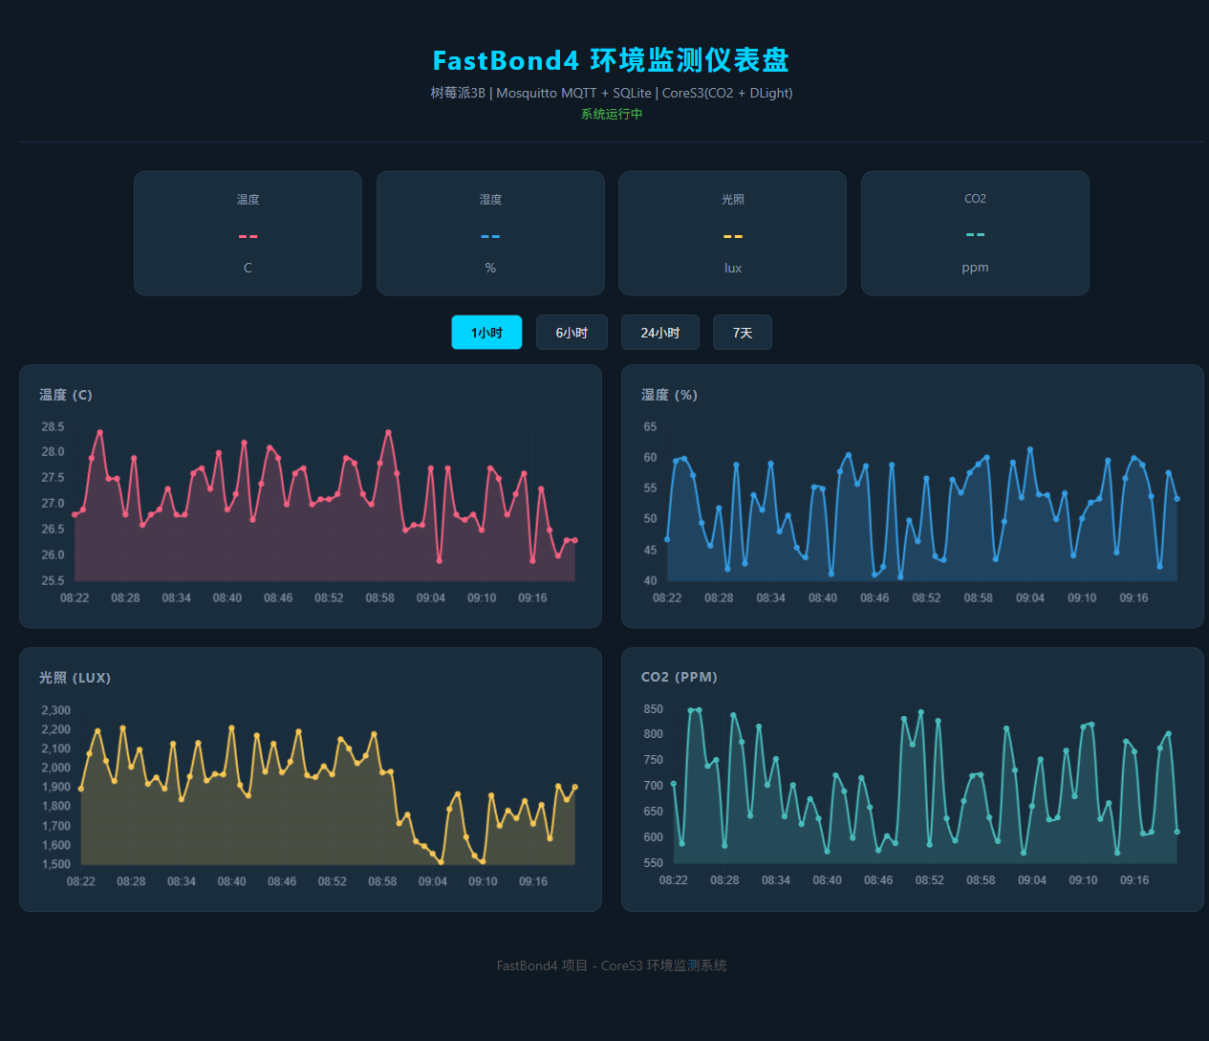Click the CO2 (PPM) chart title
The width and height of the screenshot is (1209, 1041).
pos(679,677)
